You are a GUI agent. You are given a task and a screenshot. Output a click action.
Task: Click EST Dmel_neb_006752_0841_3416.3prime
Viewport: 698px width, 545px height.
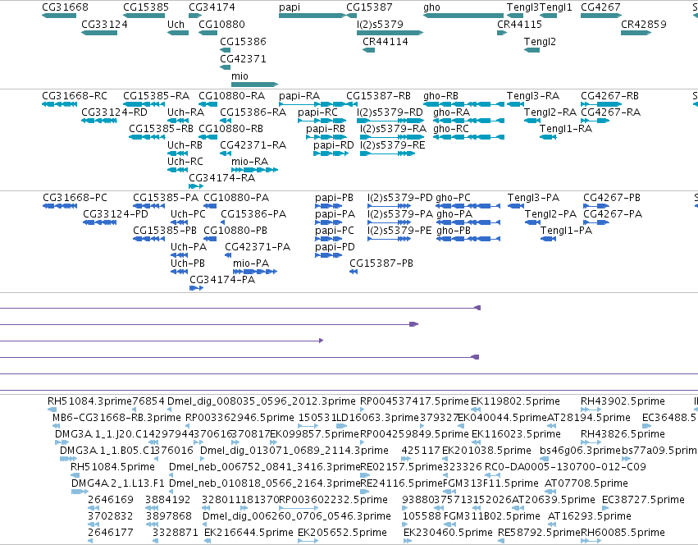tap(171, 475)
